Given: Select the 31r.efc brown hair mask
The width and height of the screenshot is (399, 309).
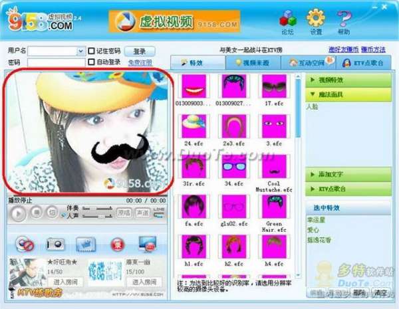Looking at the screenshot, I should click(x=194, y=166).
